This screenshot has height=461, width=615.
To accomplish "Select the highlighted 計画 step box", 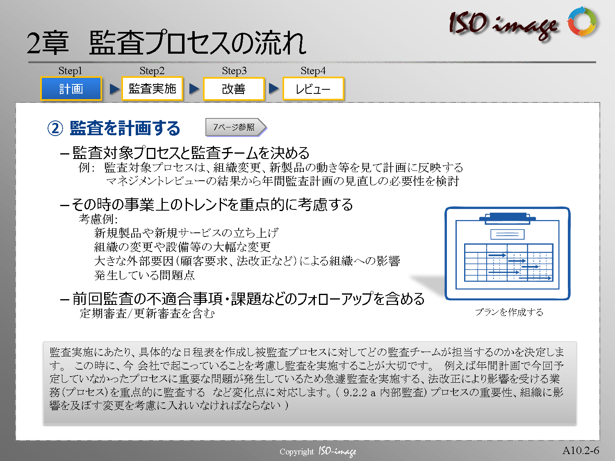I will 71,89.
